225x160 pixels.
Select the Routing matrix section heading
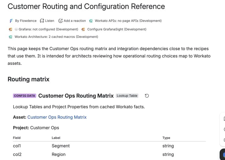[x=28, y=79]
